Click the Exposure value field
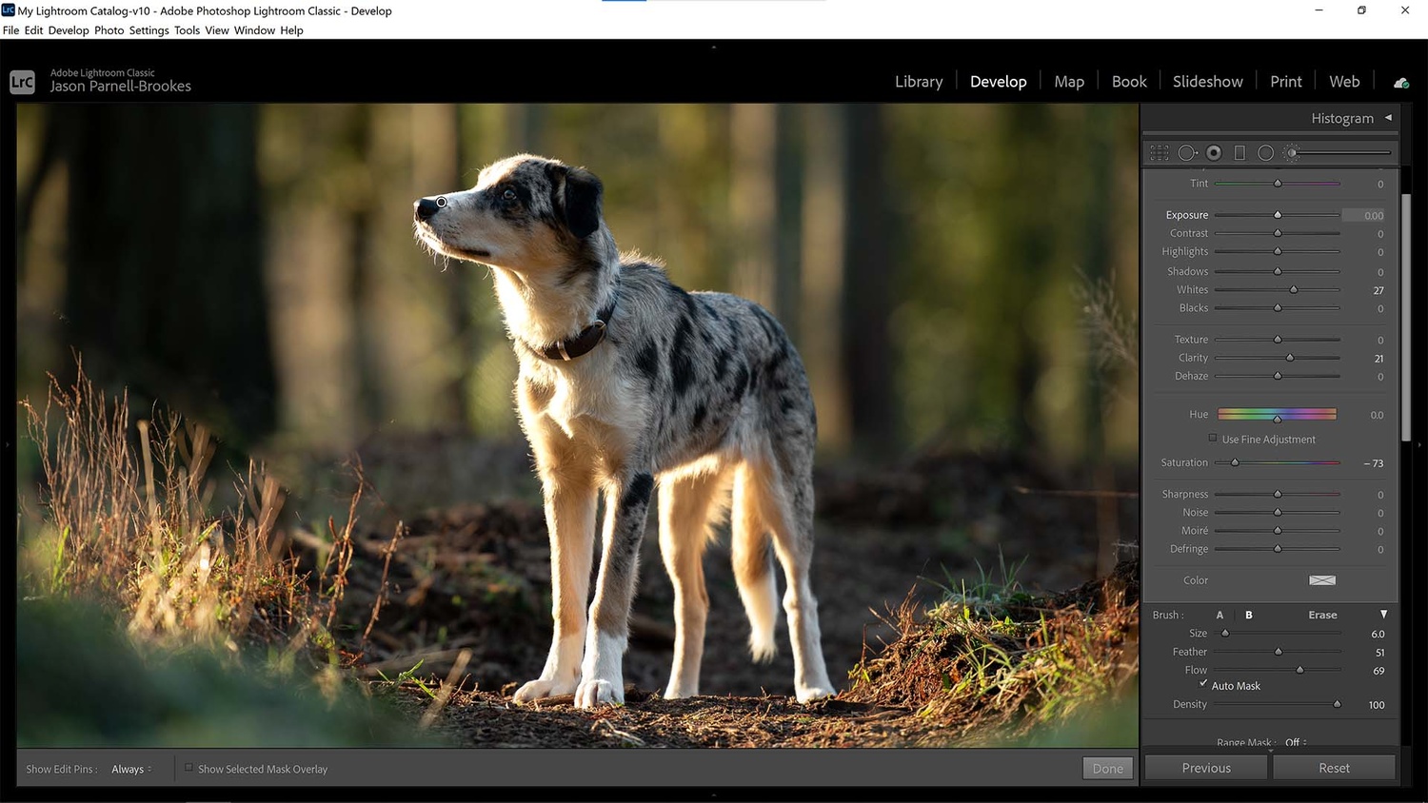 (1364, 215)
